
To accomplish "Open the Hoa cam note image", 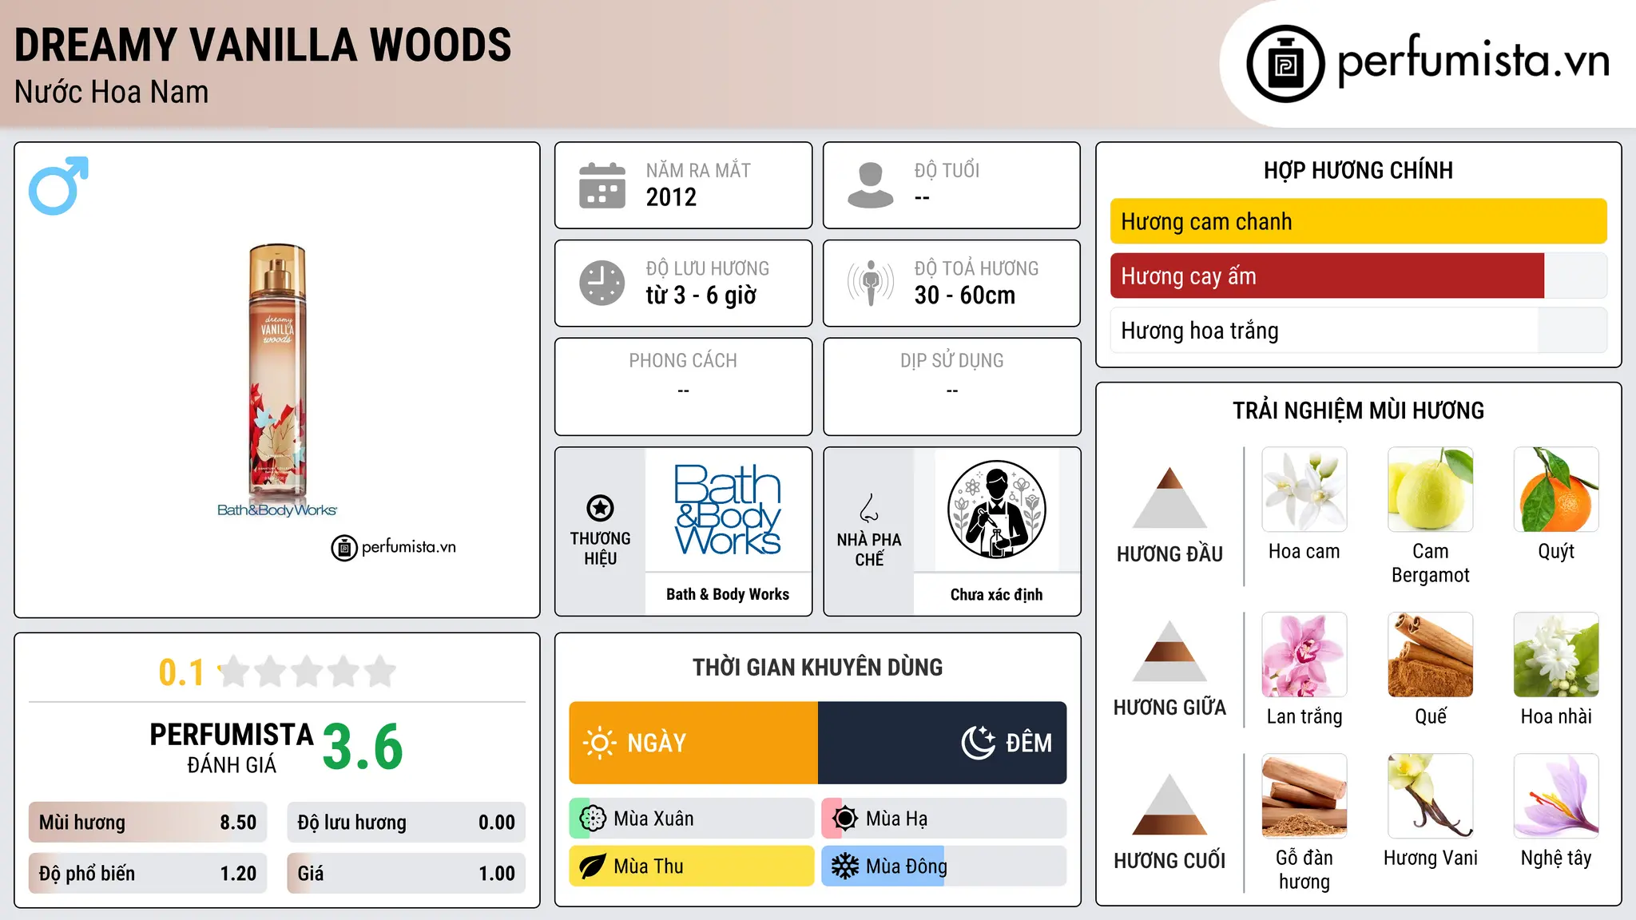I will coord(1304,490).
